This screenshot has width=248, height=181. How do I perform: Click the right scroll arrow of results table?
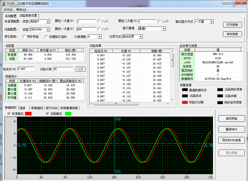168,104
